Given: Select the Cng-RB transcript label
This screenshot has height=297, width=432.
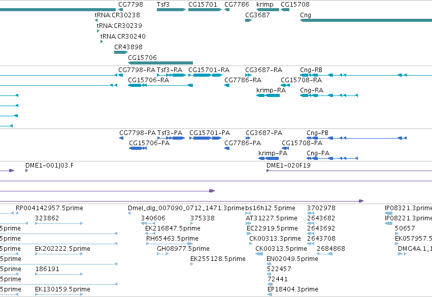Looking at the screenshot, I should (311, 70).
